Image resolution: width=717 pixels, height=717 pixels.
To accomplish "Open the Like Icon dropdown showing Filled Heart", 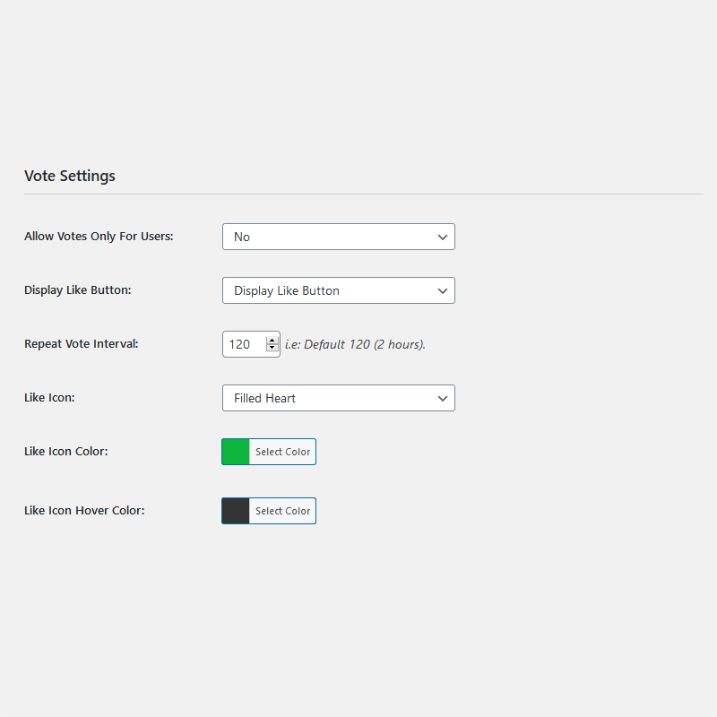I will point(339,398).
